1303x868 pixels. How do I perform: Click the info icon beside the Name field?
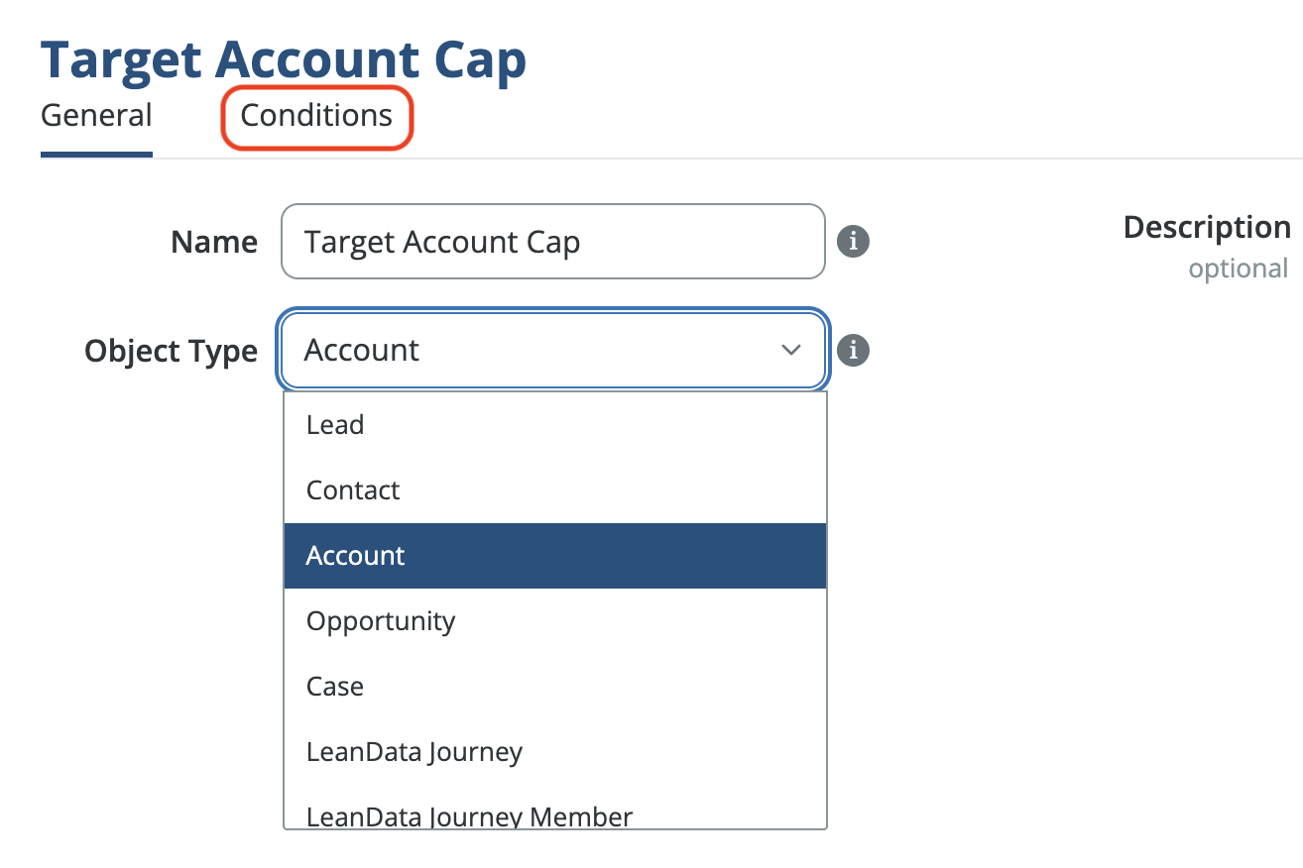[x=853, y=241]
